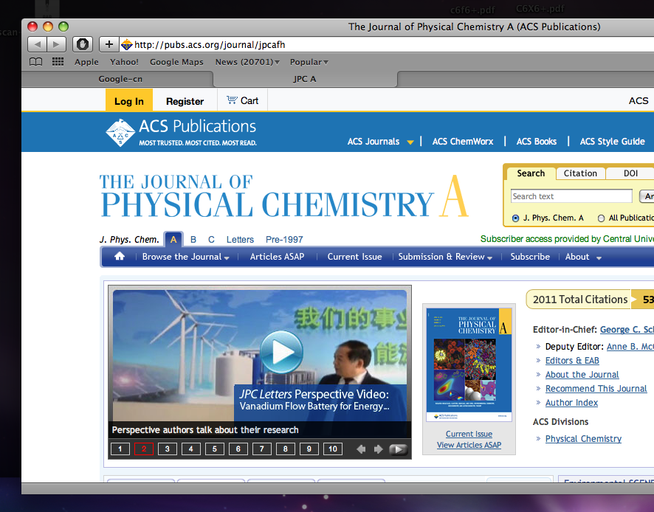Click View Articles ASAP link
Viewport: 654px width, 512px height.
(469, 445)
